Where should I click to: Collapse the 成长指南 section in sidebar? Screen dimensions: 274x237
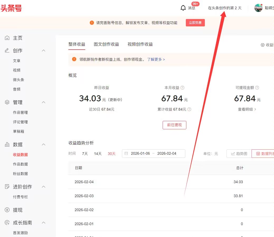click(x=43, y=222)
